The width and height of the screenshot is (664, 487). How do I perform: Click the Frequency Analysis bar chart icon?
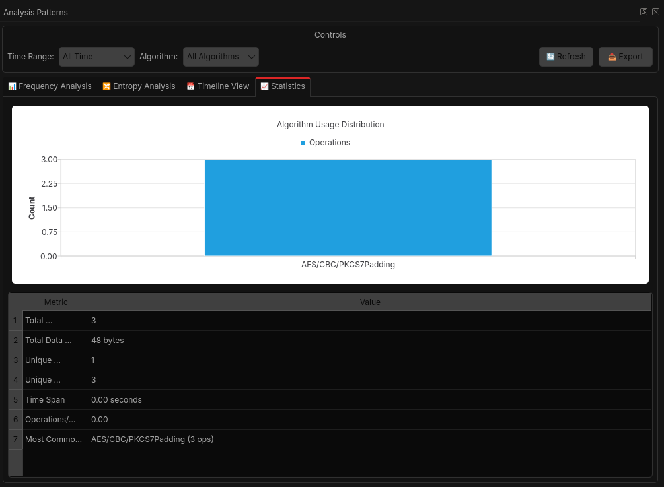12,86
